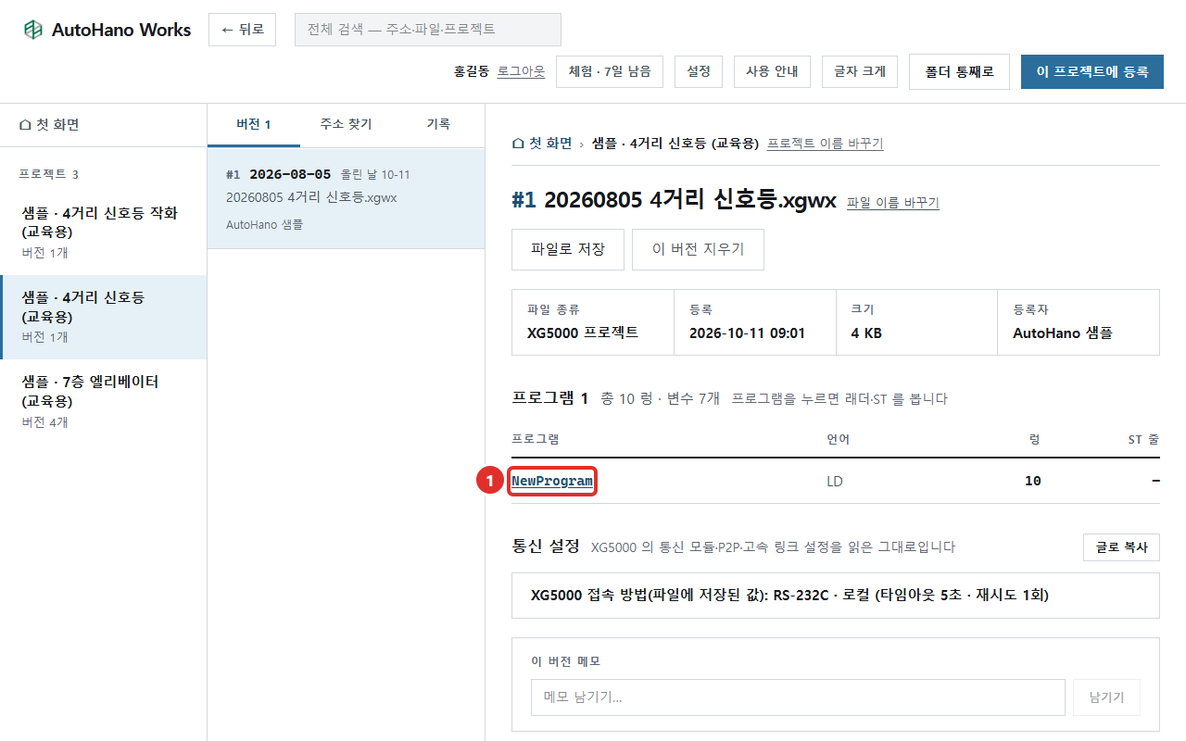Switch to the 주소 찾기 tab
The height and width of the screenshot is (741, 1186).
[346, 124]
